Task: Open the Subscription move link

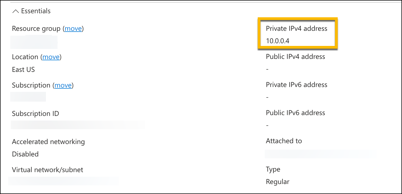Action: (63, 85)
